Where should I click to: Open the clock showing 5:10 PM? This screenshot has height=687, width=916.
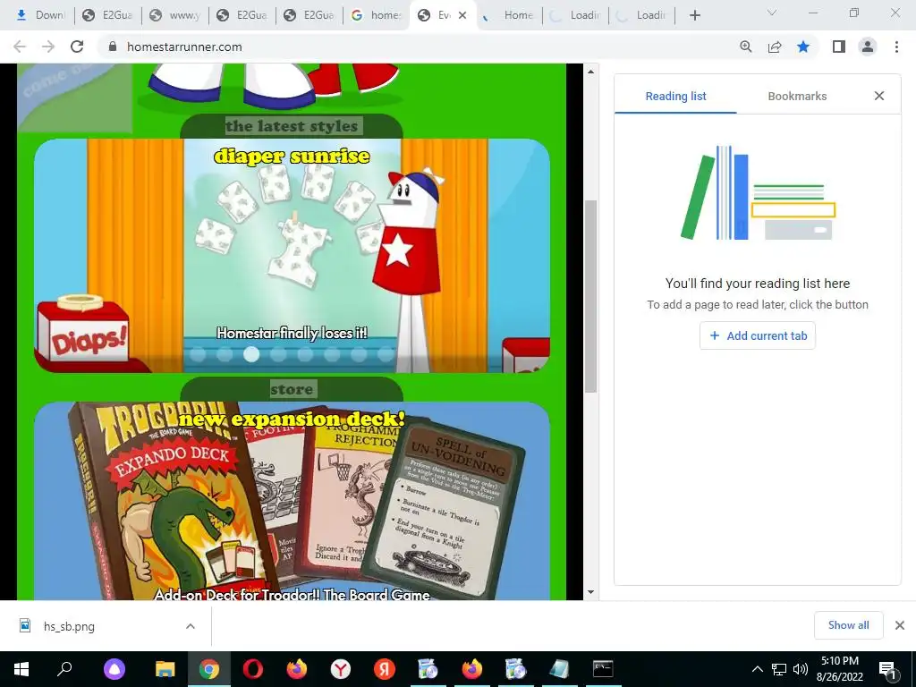pyautogui.click(x=839, y=669)
